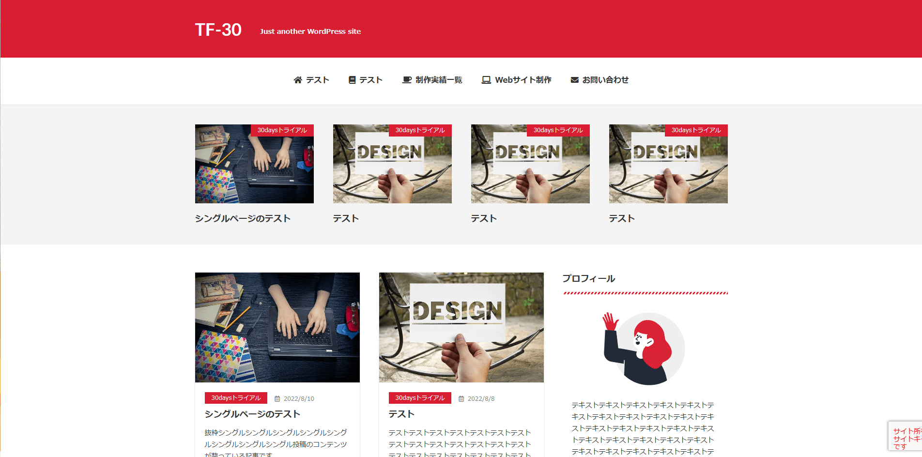Click the home icon in navigation

298,80
